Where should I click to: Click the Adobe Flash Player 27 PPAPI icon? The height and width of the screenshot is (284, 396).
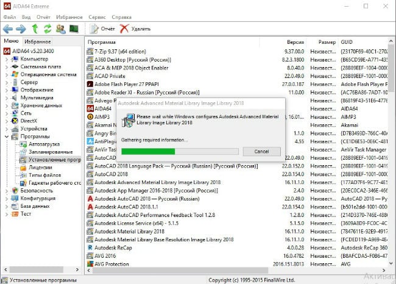tap(90, 84)
